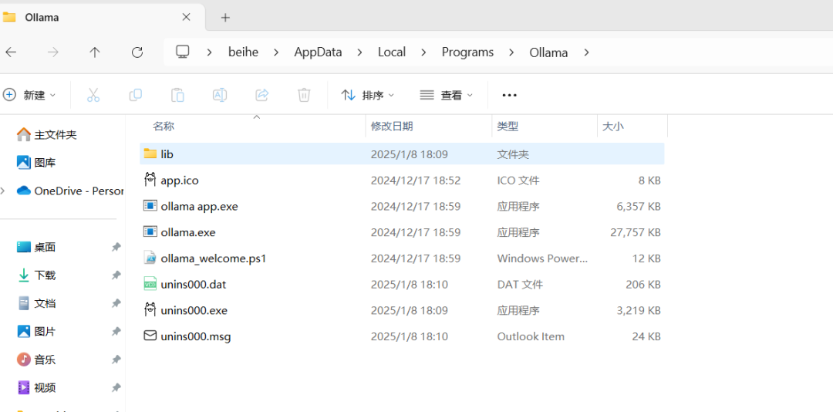The image size is (833, 412).
Task: Navigate to AppData in address bar
Action: [319, 52]
